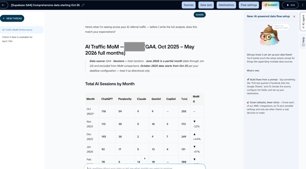Click the ChatGPT value 92

pos(103,149)
